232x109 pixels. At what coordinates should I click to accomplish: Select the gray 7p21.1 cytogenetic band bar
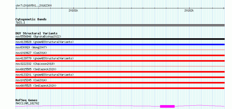pos(120,25)
